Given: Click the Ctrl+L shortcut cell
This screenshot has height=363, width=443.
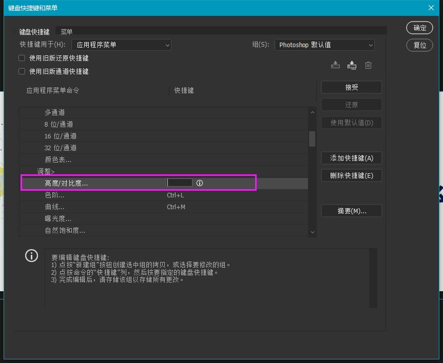Looking at the screenshot, I should 176,195.
